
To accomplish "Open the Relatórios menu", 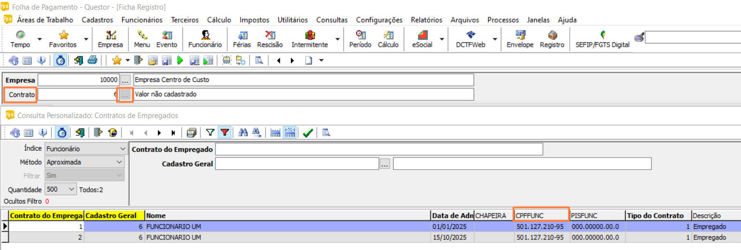I will pyautogui.click(x=426, y=20).
